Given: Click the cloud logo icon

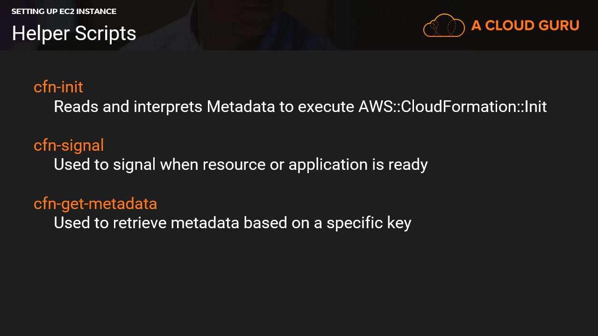Looking at the screenshot, I should tap(444, 25).
